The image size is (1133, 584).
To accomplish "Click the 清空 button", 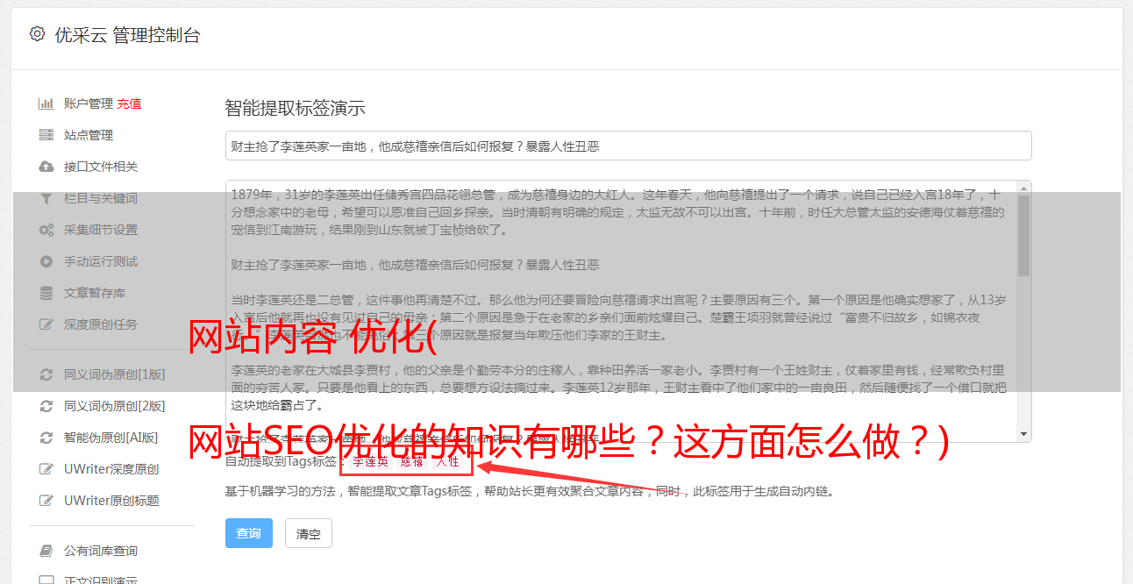I will pyautogui.click(x=309, y=533).
